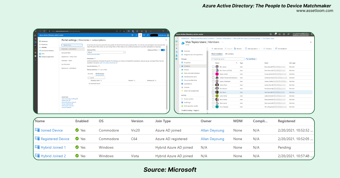Click Learn more about settings link
The image size is (340, 178).
(69, 99)
